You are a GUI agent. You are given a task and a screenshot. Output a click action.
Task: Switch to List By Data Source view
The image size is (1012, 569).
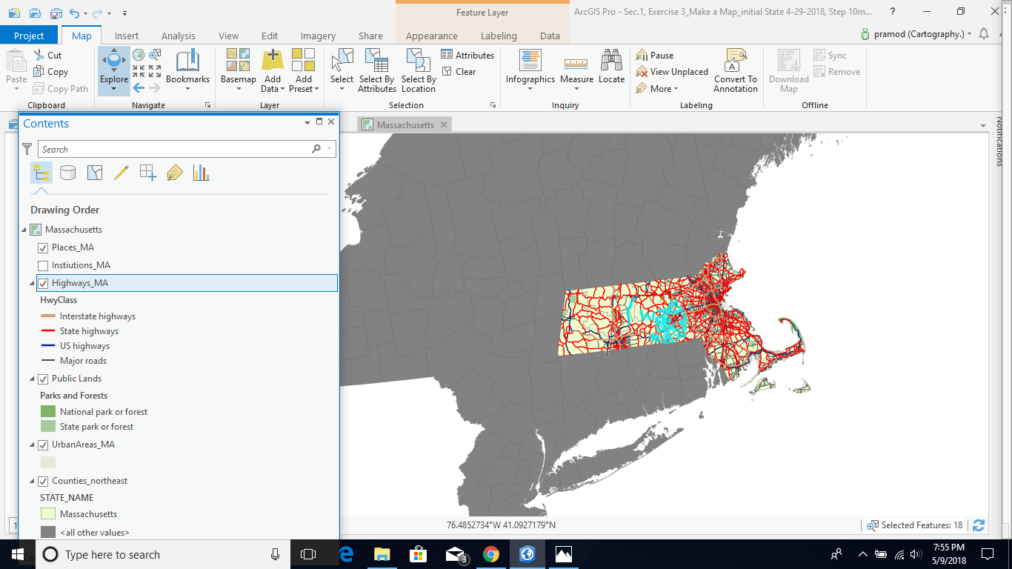click(x=67, y=173)
